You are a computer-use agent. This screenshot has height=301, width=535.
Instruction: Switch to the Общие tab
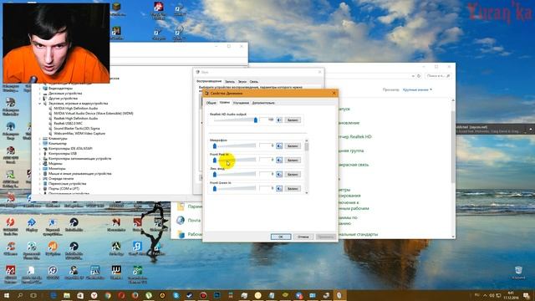211,103
